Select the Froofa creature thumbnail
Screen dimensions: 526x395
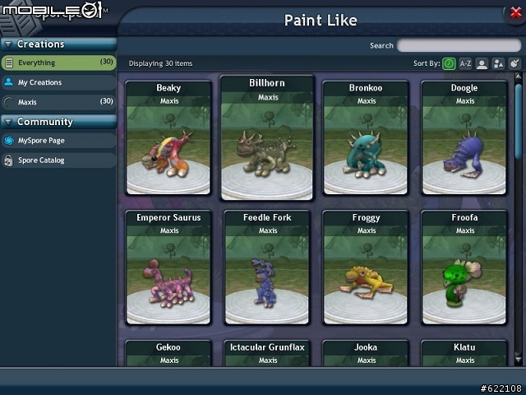tap(464, 280)
